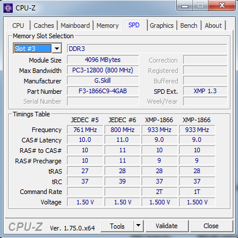Click the F3-1866C9-4GAB part number
The image size is (238, 238).
click(x=103, y=91)
